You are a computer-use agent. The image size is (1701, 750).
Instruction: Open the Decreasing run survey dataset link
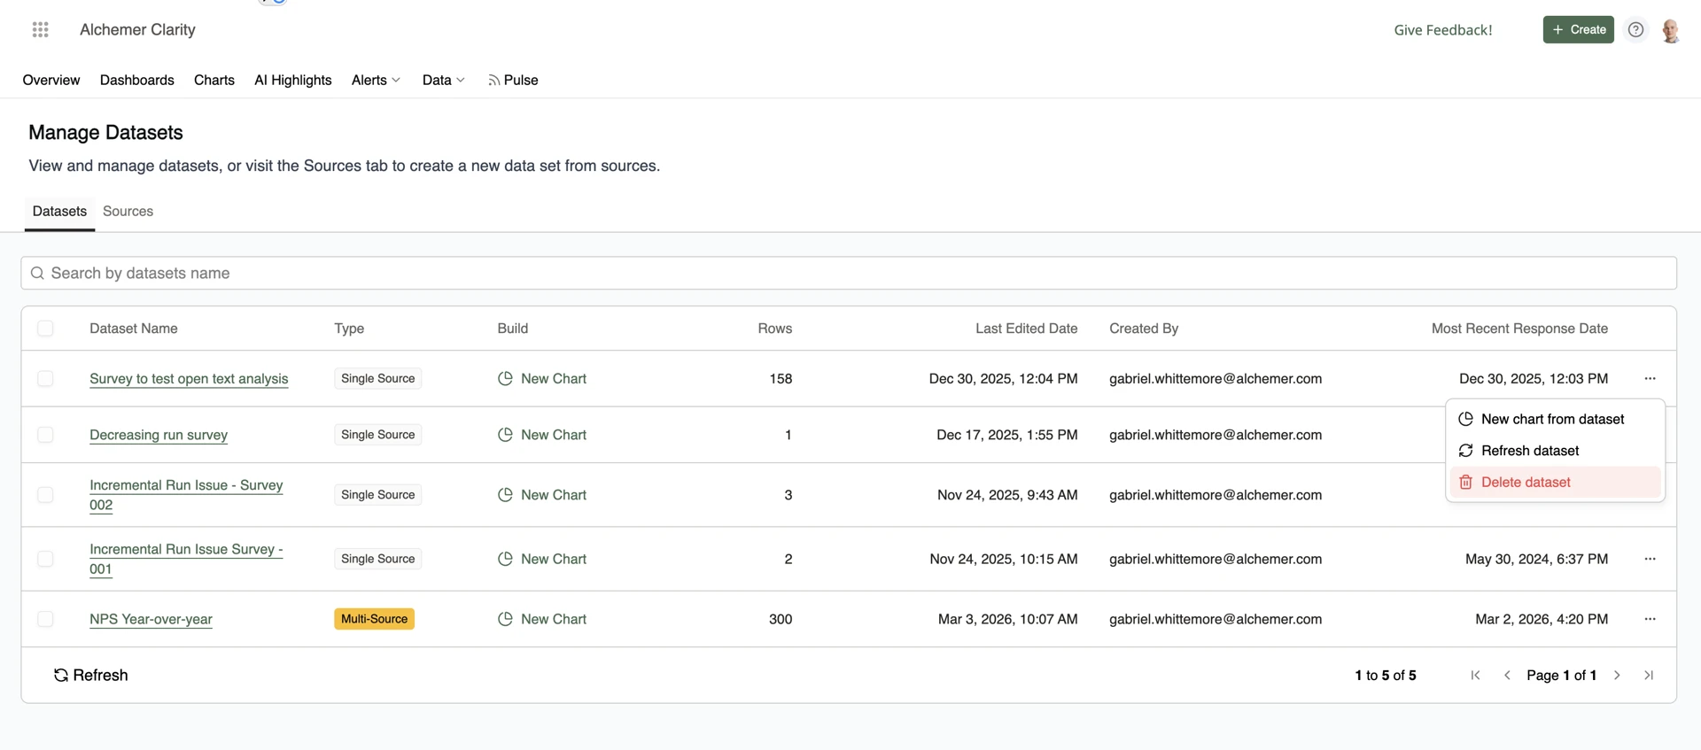coord(159,435)
